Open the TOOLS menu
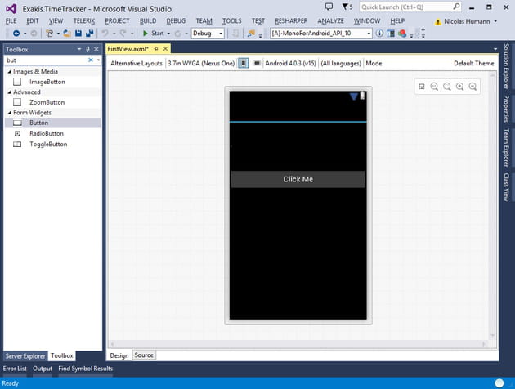This screenshot has width=515, height=389. (x=232, y=21)
